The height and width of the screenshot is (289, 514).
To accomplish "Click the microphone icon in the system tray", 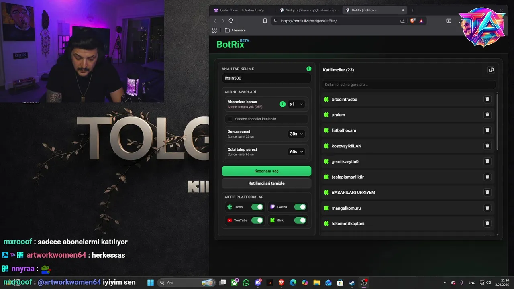I will (462, 283).
